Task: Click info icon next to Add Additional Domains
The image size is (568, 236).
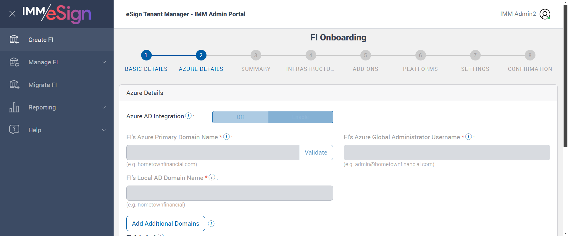Action: pos(211,224)
